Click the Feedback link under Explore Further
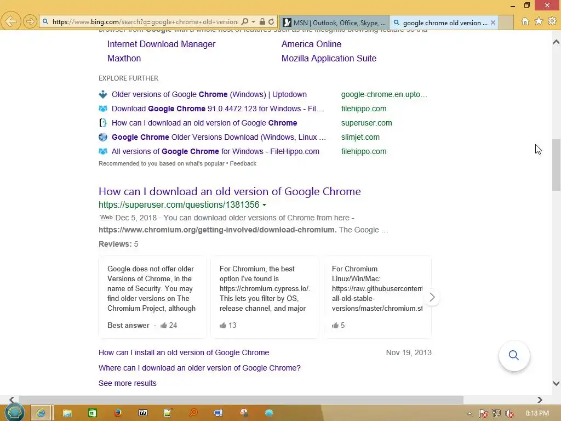561x421 pixels. click(243, 163)
